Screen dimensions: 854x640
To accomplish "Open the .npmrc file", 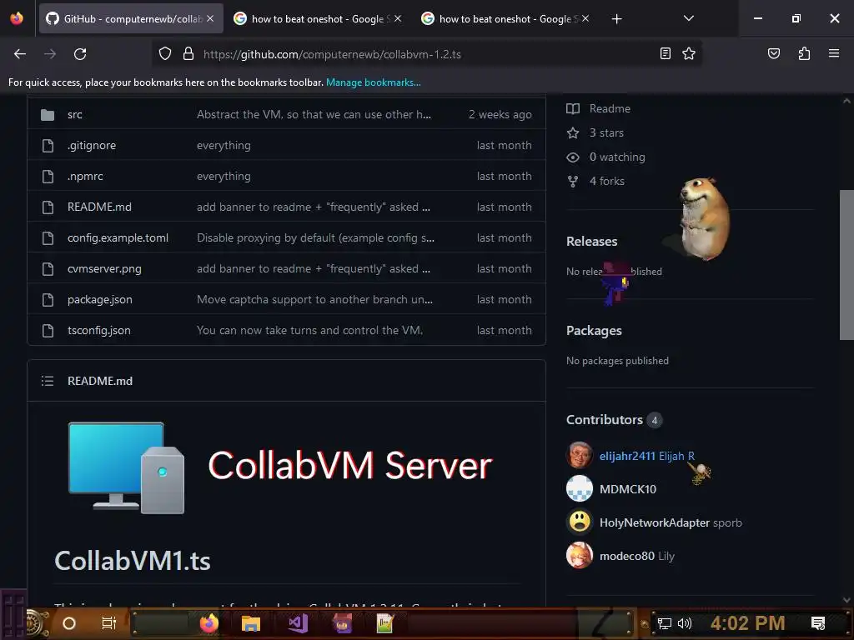I will 85,177.
